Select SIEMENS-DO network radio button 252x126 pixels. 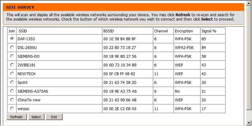coord(12,56)
